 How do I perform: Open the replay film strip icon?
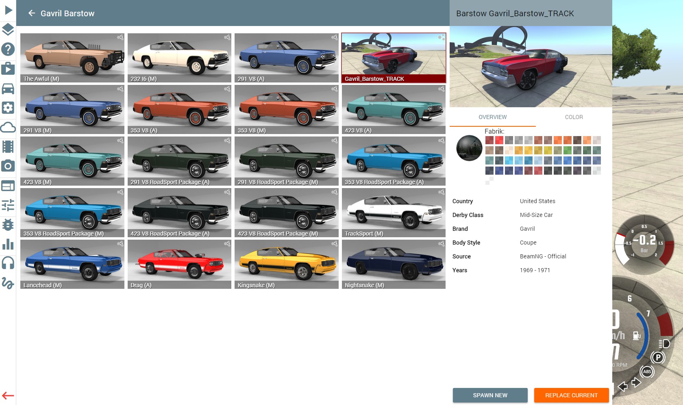8,147
